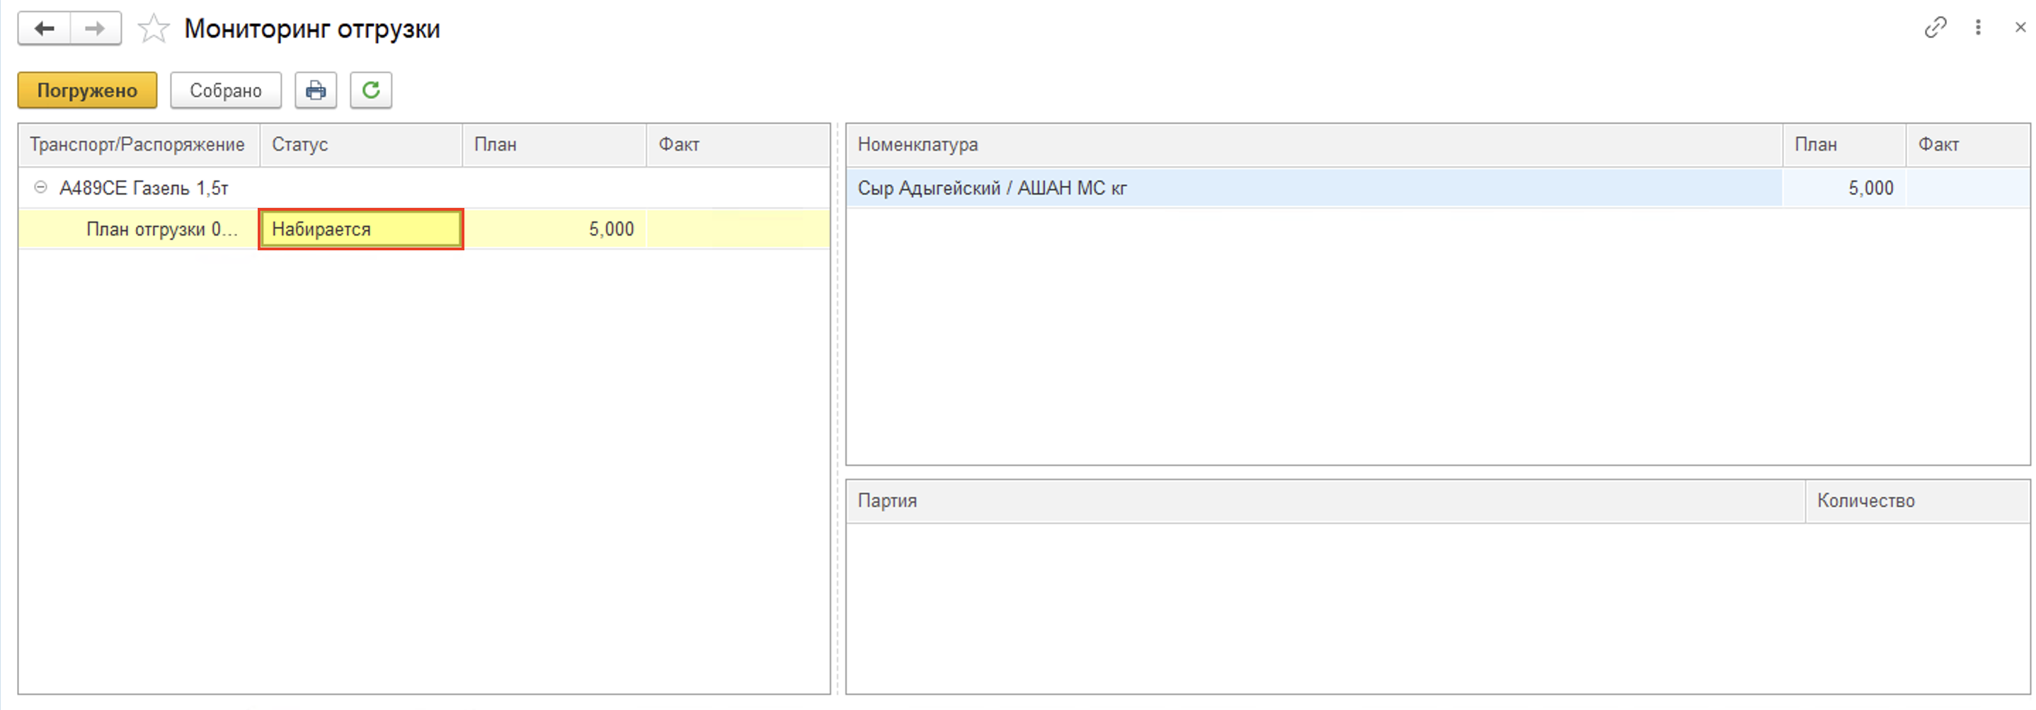Copy link with the chain icon
This screenshot has height=710, width=2036.
[x=1935, y=28]
